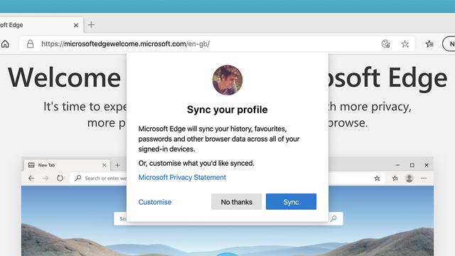Close the Microsoft Edge tab
Viewport: 455px width, 256px height.
tap(76, 26)
